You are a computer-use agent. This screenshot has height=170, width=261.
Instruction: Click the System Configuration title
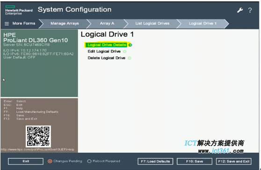[74, 10]
